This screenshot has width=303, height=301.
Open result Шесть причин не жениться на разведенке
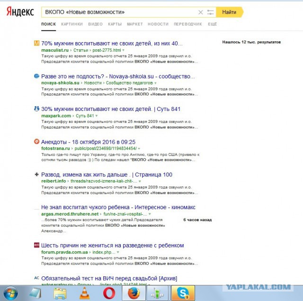pyautogui.click(x=113, y=246)
